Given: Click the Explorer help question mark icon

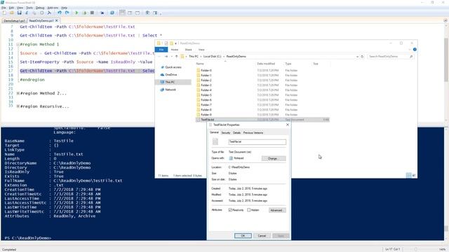Looking at the screenshot, I should [415, 50].
